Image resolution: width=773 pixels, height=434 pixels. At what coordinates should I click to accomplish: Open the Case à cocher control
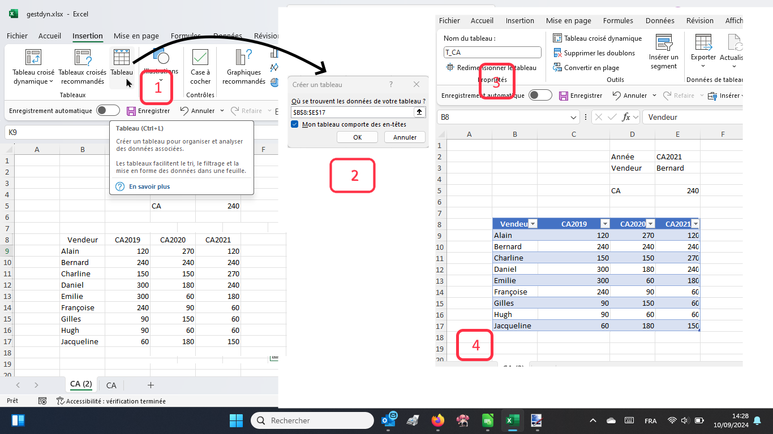pos(199,65)
